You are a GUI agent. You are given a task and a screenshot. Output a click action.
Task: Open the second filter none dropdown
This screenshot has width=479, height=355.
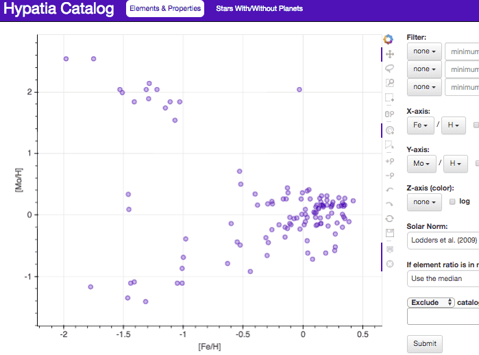[424, 69]
